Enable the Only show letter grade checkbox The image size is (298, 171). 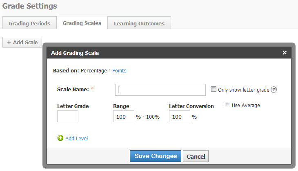(213, 90)
